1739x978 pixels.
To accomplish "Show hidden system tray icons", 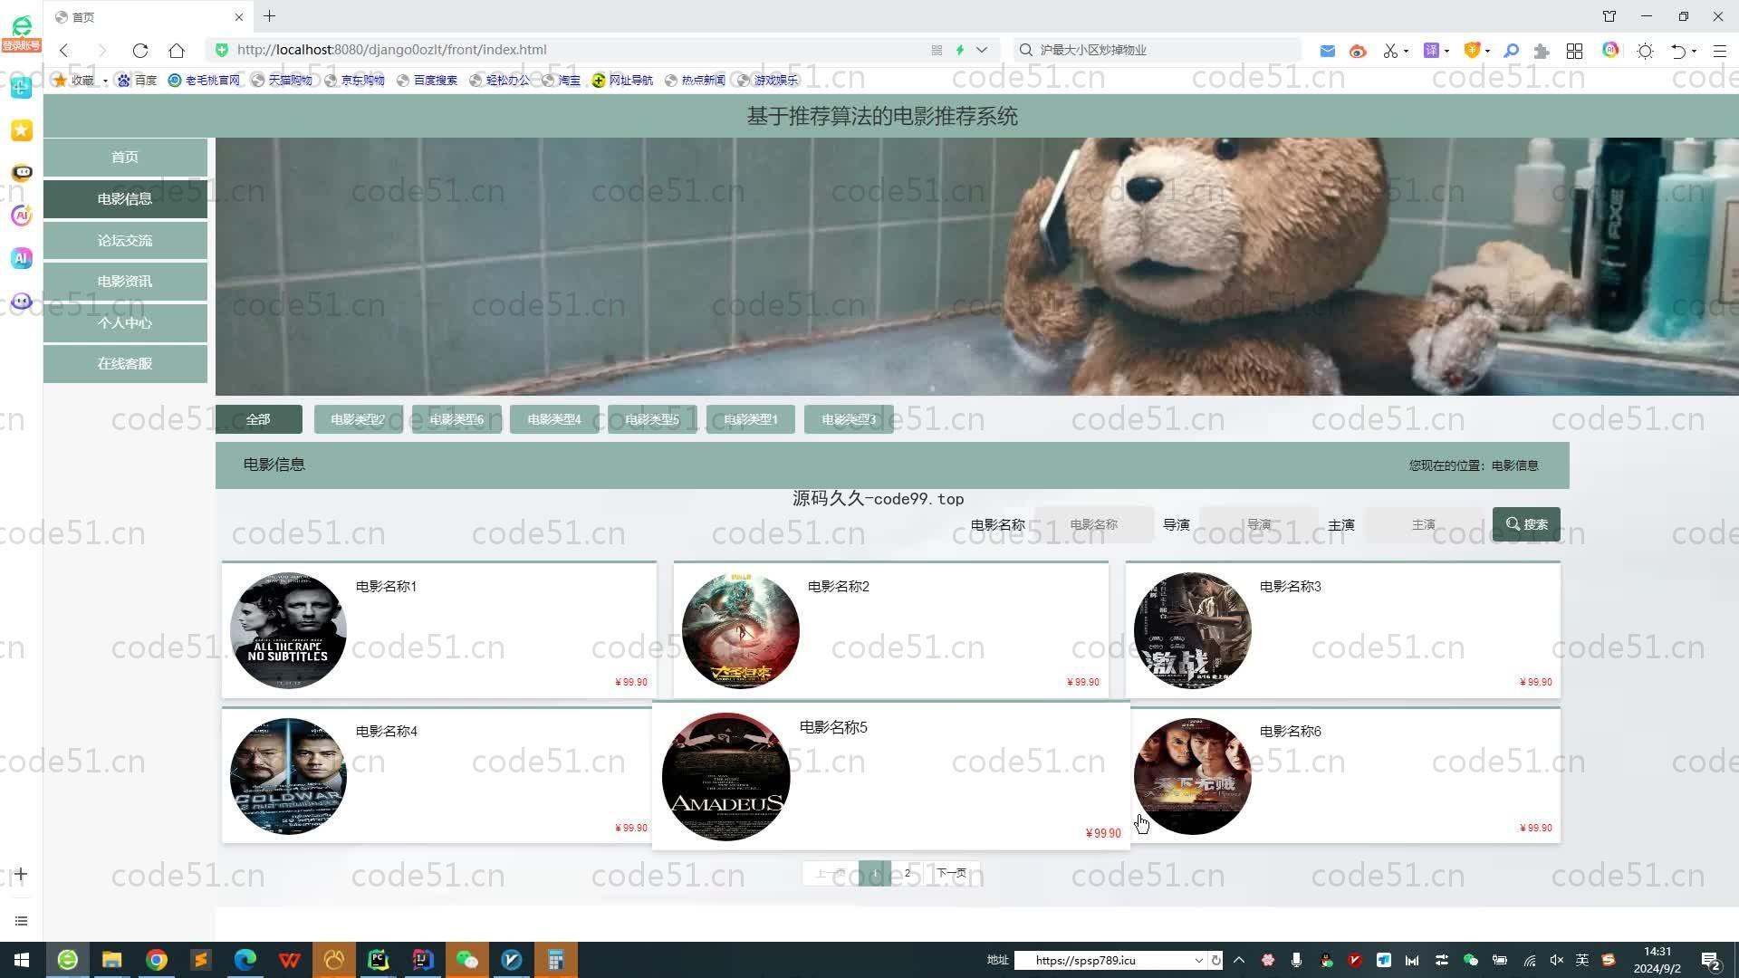I will (1239, 960).
